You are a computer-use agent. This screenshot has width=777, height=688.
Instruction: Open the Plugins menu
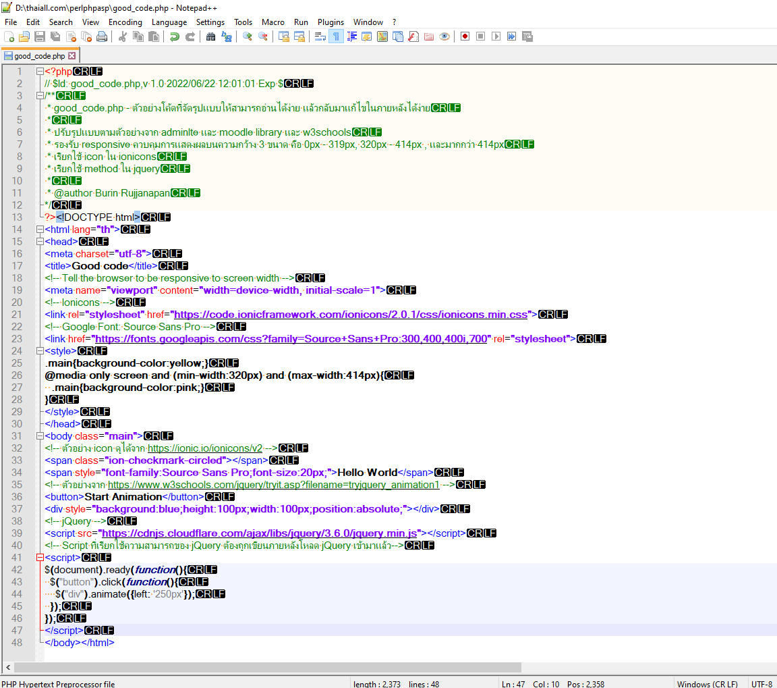(330, 22)
